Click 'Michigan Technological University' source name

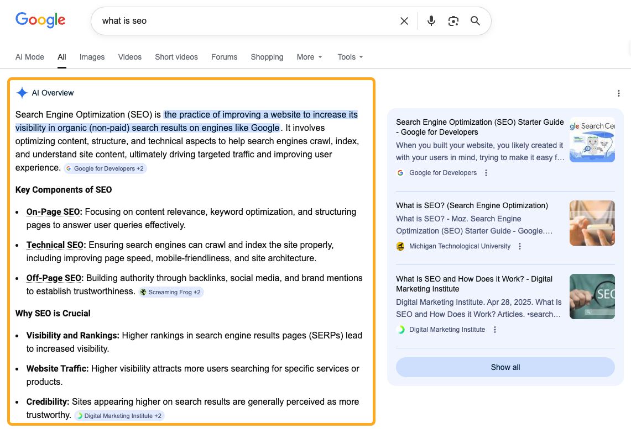pos(460,246)
